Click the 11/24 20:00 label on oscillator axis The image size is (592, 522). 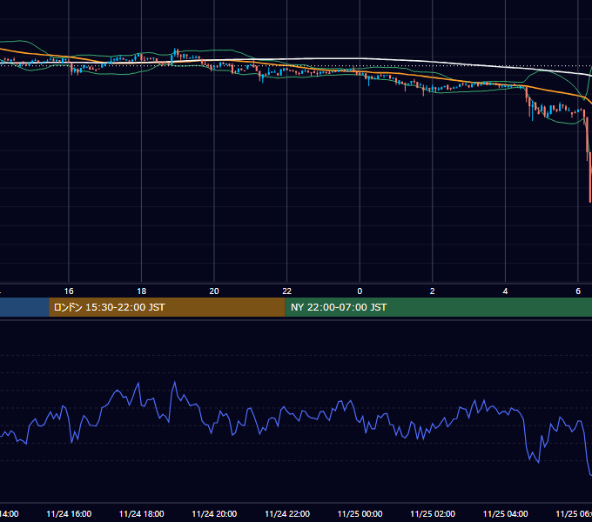[x=214, y=514]
